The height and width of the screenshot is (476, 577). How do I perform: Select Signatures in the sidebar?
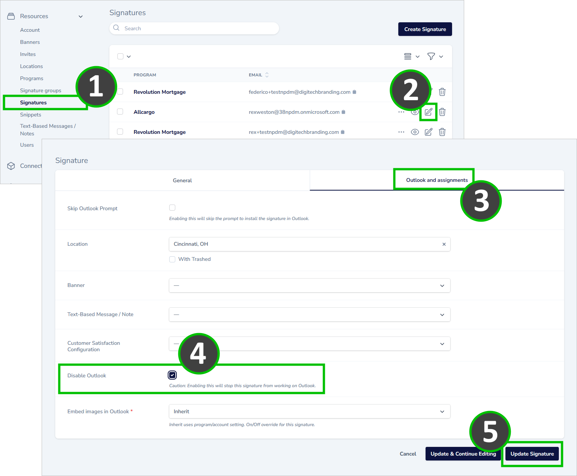click(x=33, y=102)
